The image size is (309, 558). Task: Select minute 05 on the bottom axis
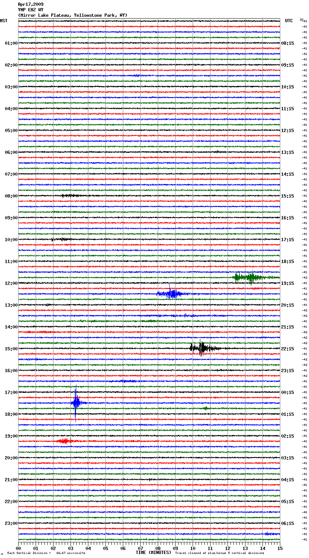click(105, 548)
